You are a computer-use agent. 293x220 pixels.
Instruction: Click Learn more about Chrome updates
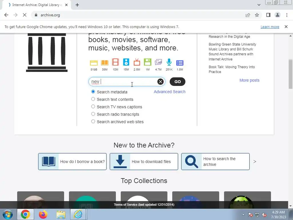pos(270,27)
